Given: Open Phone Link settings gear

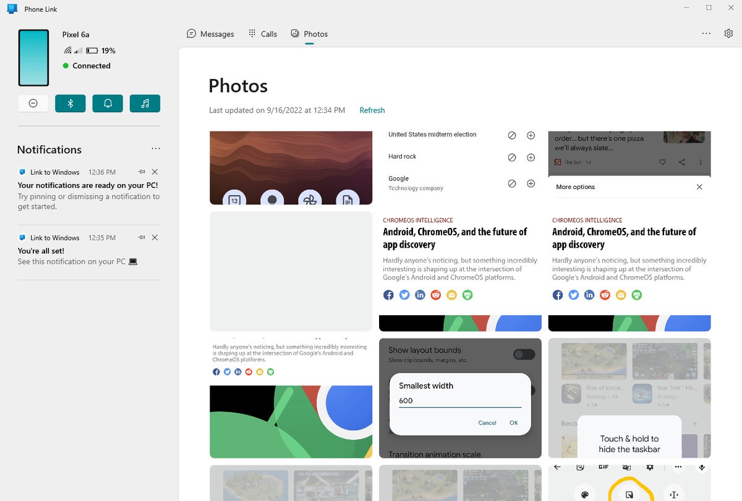Looking at the screenshot, I should click(x=728, y=33).
